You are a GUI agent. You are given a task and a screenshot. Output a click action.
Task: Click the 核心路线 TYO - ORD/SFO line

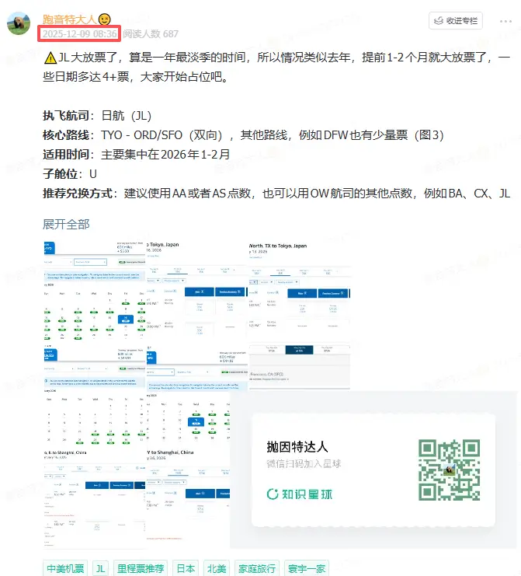pos(243,135)
